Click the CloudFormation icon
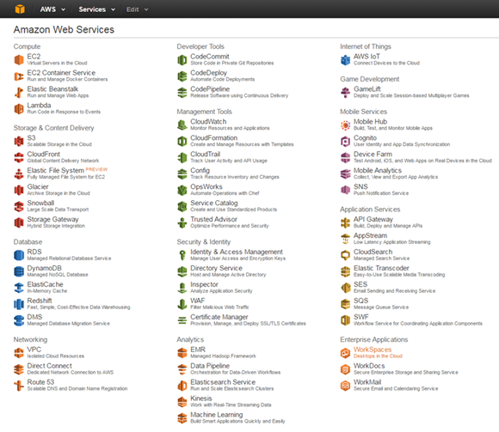499x432 pixels. pos(182,142)
